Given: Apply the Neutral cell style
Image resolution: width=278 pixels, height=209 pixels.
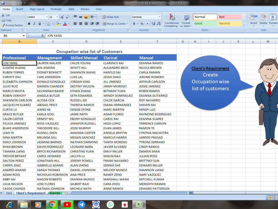Looking at the screenshot, I should point(230,23).
